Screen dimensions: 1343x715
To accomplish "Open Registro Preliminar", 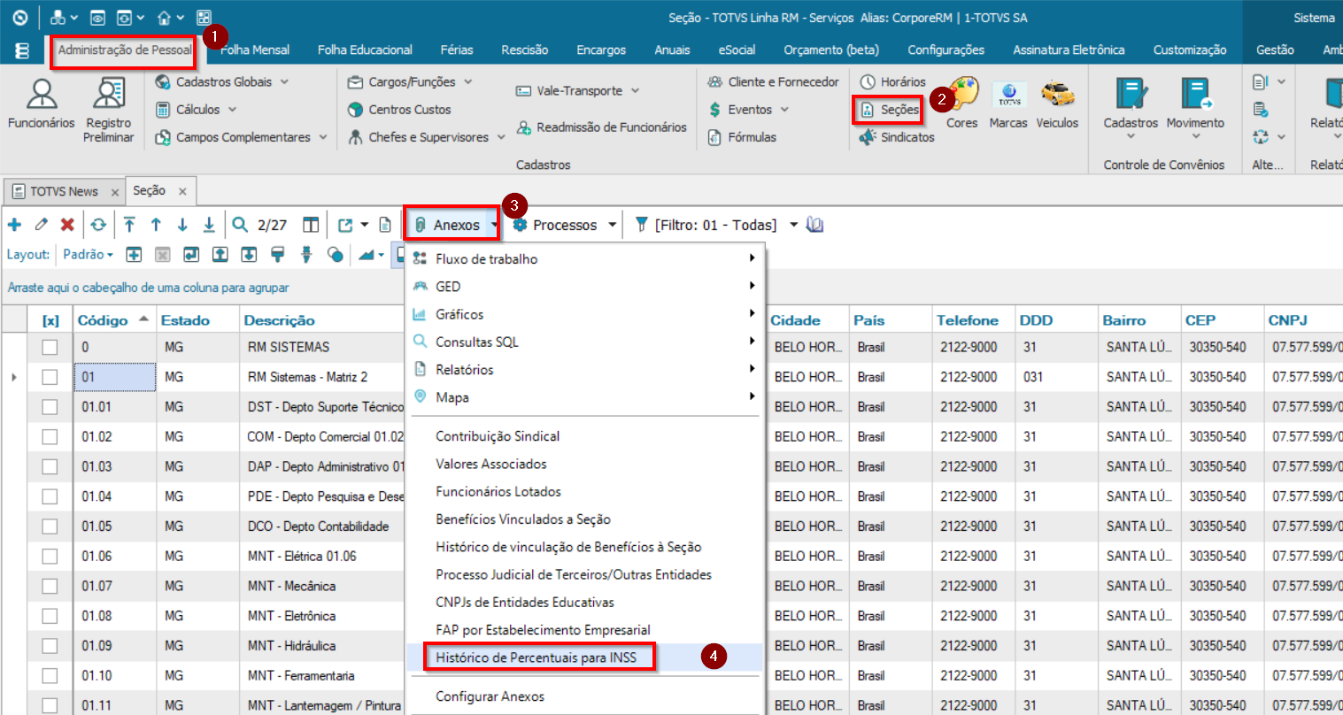I will [109, 110].
